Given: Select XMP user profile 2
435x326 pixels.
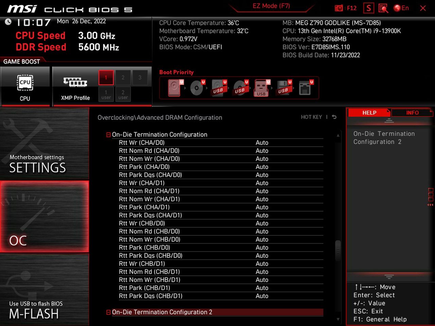Looking at the screenshot, I should (123, 94).
